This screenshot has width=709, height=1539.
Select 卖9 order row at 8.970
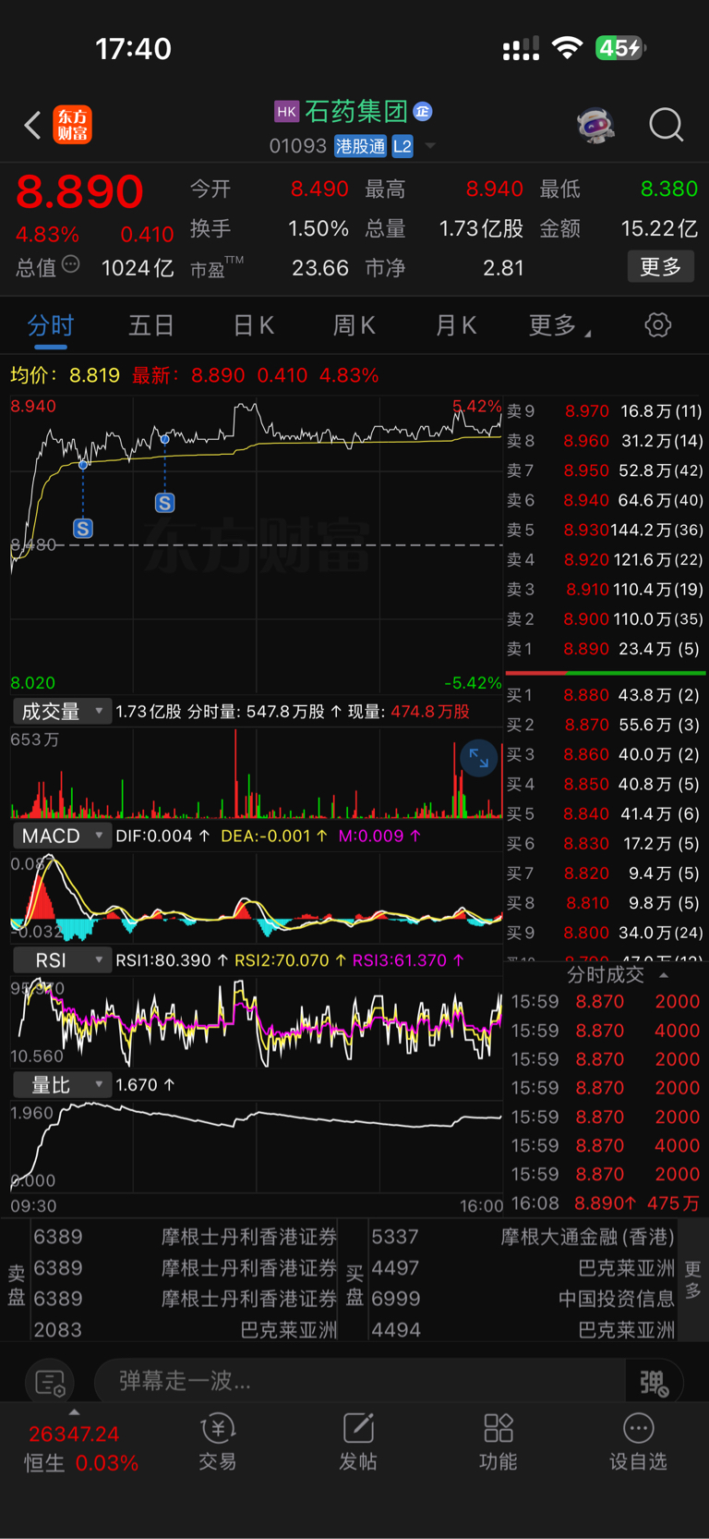[x=605, y=411]
